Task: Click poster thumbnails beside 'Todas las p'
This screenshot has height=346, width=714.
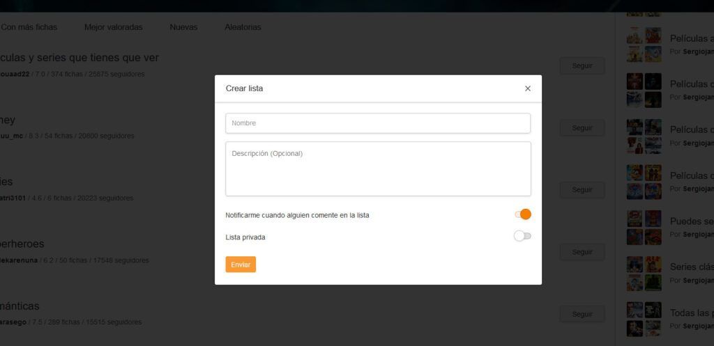Action: (x=644, y=319)
